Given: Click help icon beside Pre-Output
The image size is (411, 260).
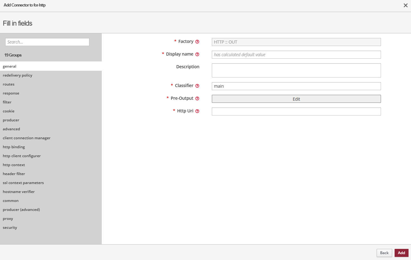Looking at the screenshot, I should (197, 99).
